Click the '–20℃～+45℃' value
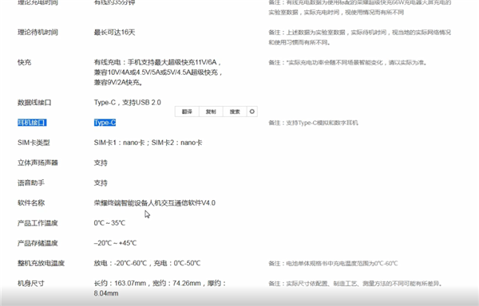 pyautogui.click(x=115, y=243)
